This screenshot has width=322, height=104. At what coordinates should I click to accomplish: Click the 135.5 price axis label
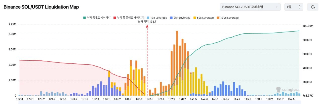point(139,99)
